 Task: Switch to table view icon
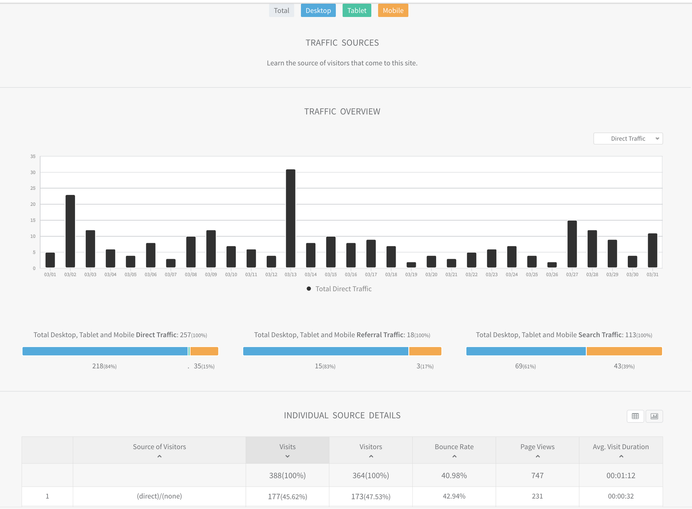pyautogui.click(x=635, y=416)
